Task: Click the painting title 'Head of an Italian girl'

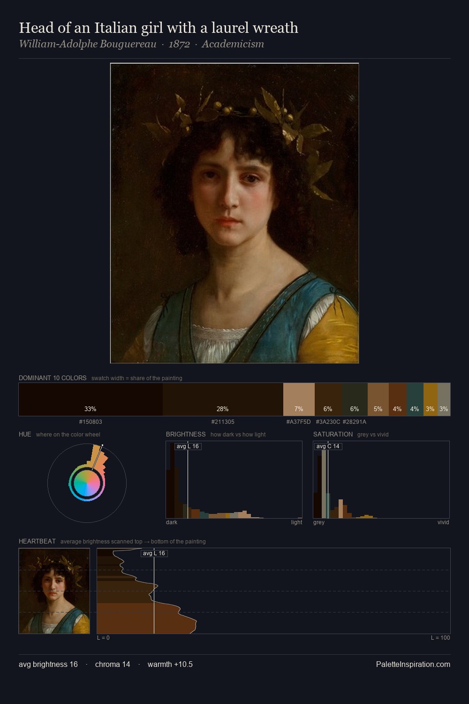Action: pyautogui.click(x=159, y=28)
